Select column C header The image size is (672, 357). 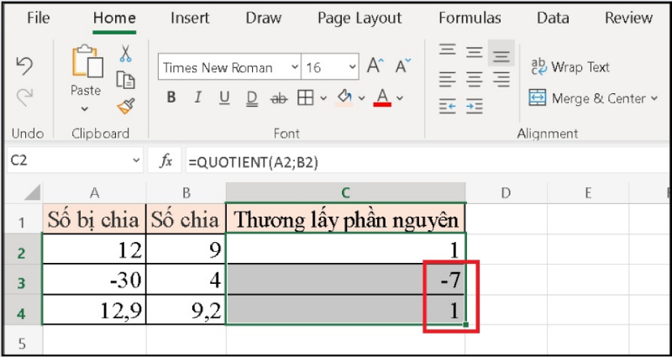345,193
